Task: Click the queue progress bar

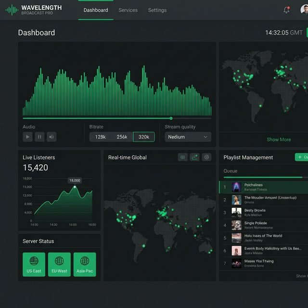Action: click(266, 177)
